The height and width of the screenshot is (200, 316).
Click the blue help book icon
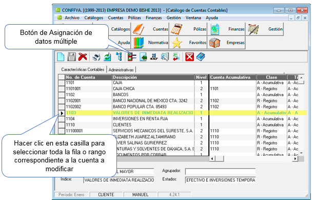point(201,57)
